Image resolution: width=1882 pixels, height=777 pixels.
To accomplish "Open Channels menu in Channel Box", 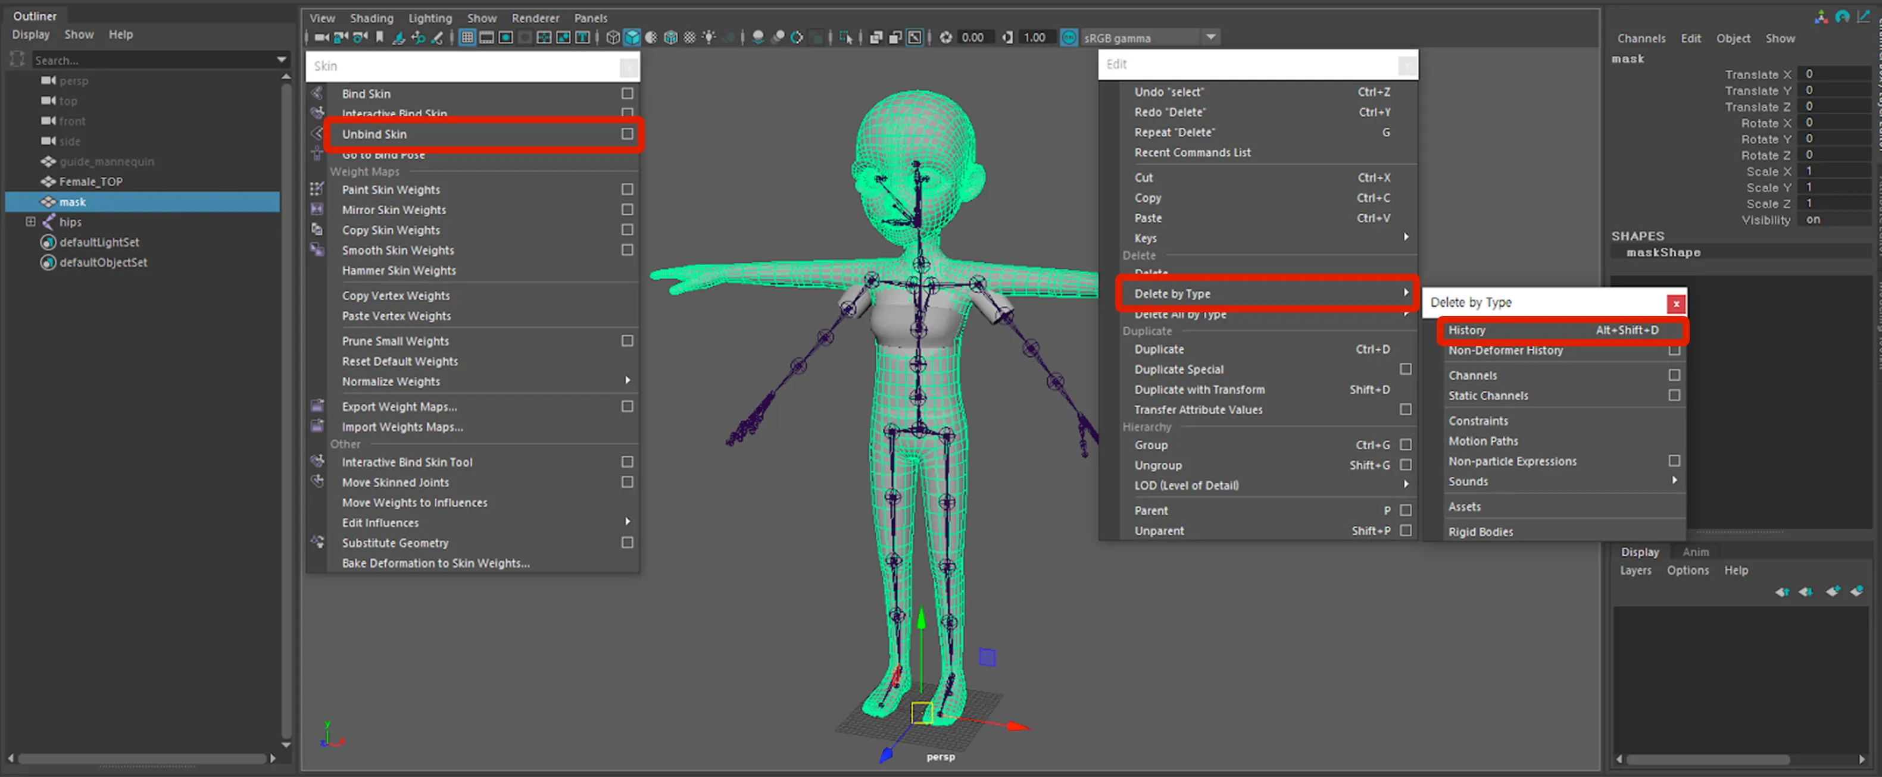I will [1641, 39].
